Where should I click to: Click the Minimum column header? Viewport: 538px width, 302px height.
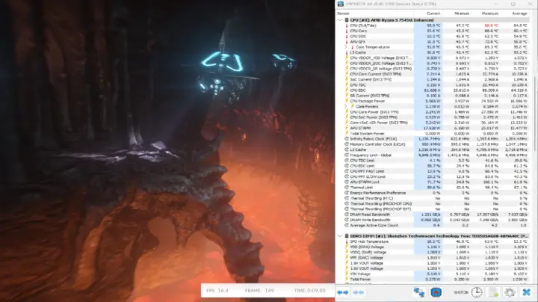coord(462,13)
